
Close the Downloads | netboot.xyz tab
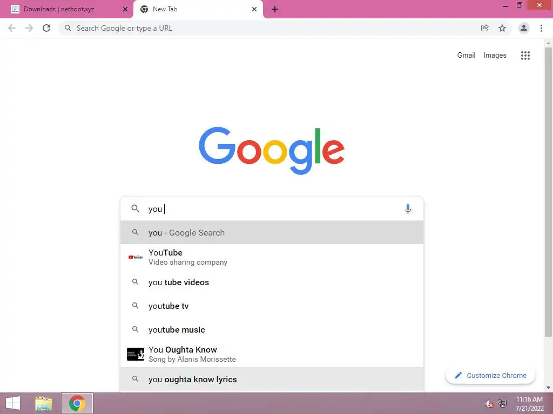tap(125, 9)
